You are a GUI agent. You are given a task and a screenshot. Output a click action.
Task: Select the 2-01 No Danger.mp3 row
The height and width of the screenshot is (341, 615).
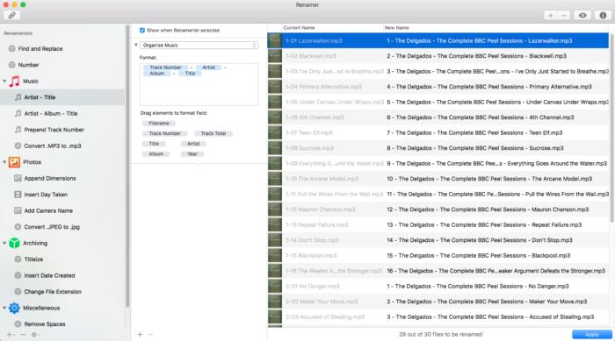coord(438,286)
